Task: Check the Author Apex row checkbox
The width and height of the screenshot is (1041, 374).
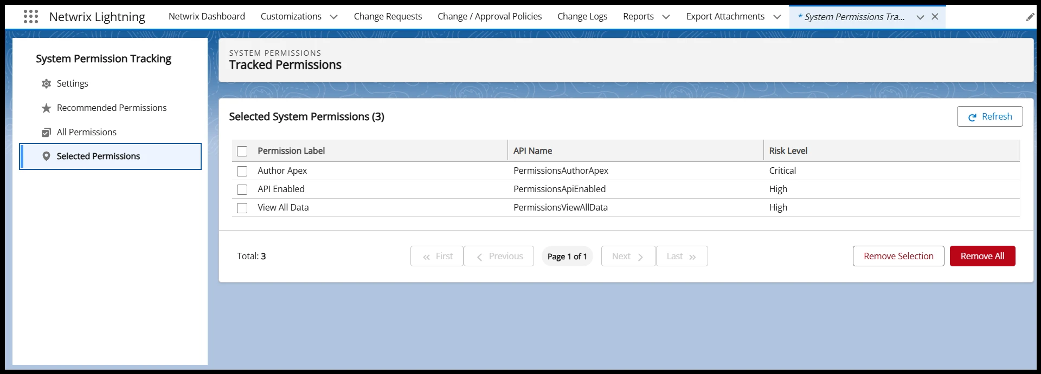Action: 242,171
